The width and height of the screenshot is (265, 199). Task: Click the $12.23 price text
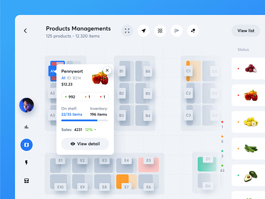67,84
